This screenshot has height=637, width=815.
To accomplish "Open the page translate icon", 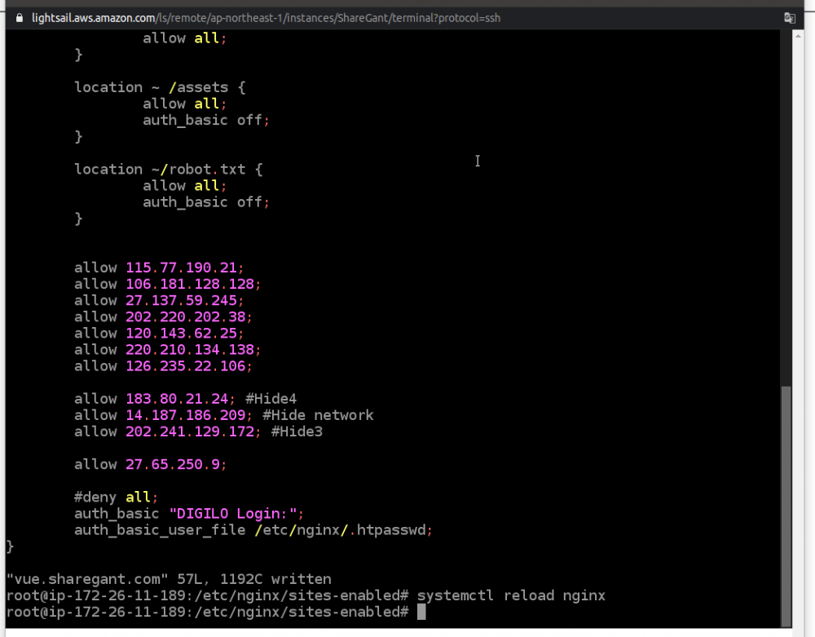I will click(x=789, y=18).
